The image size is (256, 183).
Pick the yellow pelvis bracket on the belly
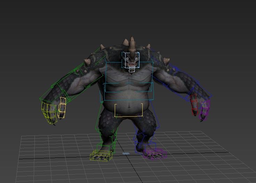click(128, 110)
